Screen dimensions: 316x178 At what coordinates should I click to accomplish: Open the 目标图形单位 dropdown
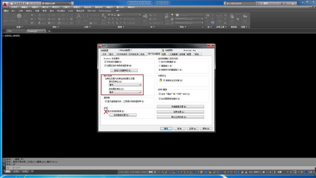coord(125,92)
